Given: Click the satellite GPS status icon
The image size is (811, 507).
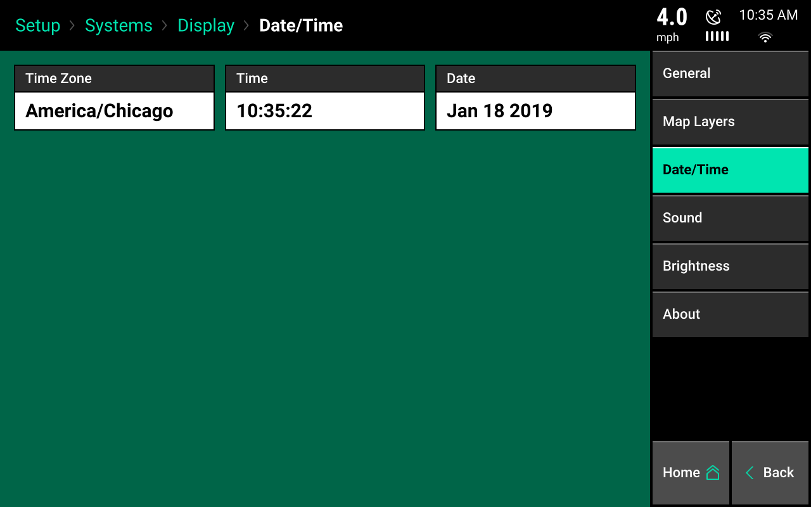Looking at the screenshot, I should [713, 16].
